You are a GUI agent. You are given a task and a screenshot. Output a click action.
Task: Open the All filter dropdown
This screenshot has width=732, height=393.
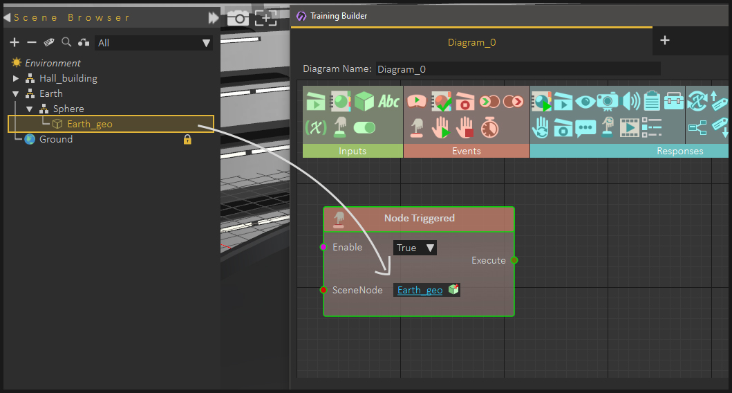pos(154,43)
